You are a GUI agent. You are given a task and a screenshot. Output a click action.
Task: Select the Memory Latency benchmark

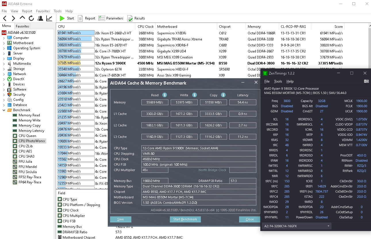tap(31, 131)
